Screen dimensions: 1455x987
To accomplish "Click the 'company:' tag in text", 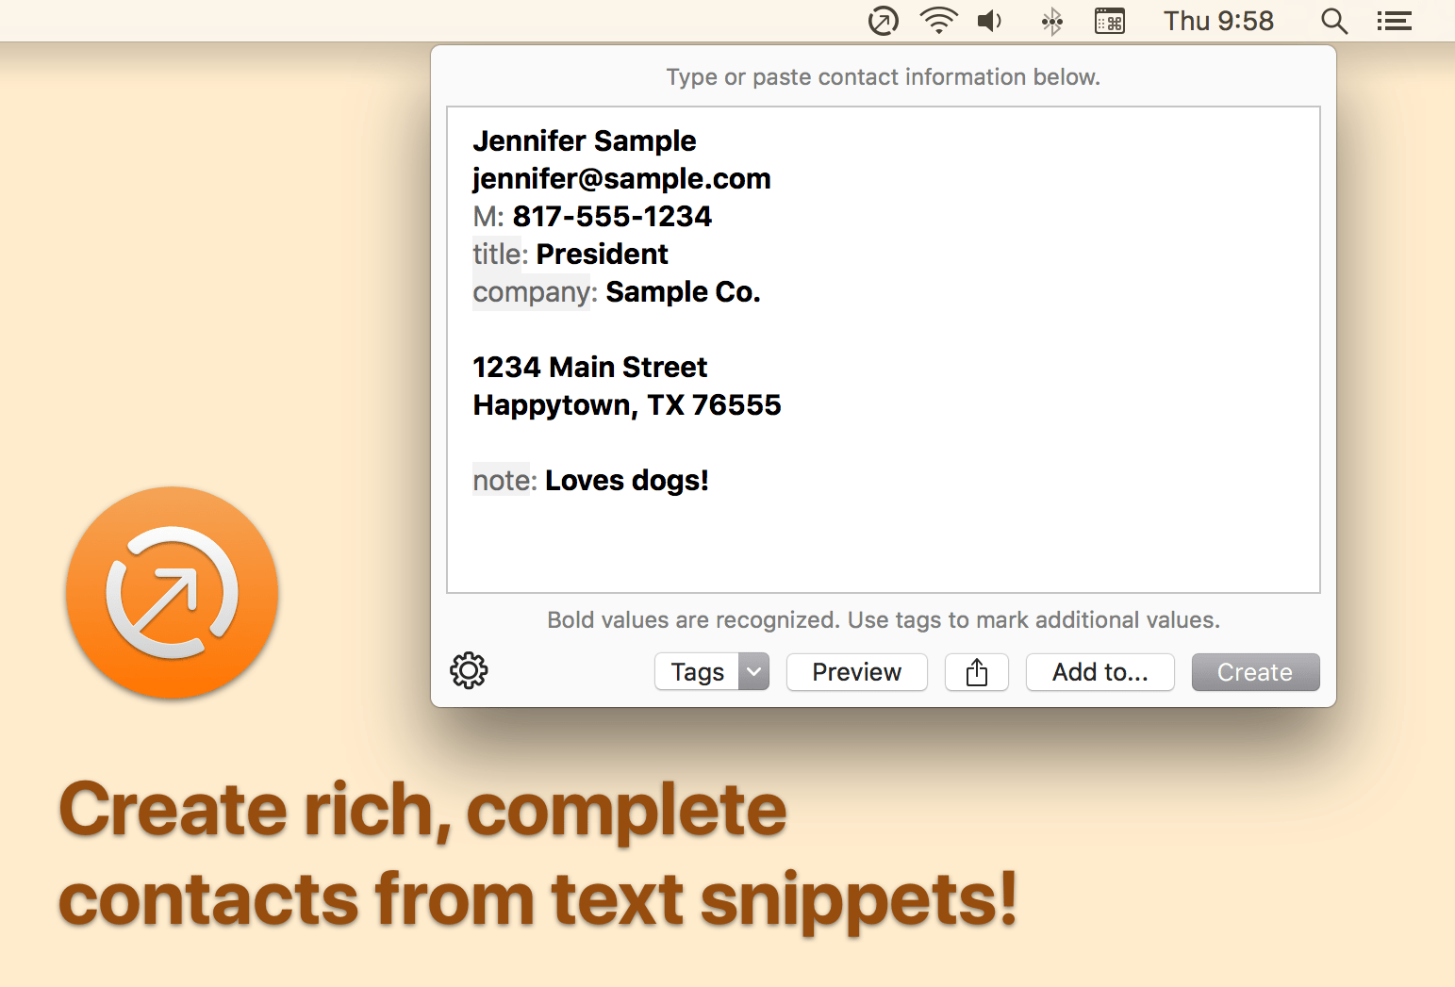I will coord(534,292).
